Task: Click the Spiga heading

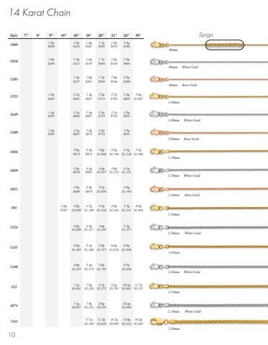Action: (x=205, y=35)
